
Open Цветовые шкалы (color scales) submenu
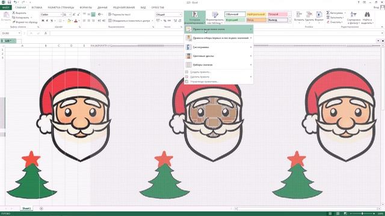click(219, 56)
